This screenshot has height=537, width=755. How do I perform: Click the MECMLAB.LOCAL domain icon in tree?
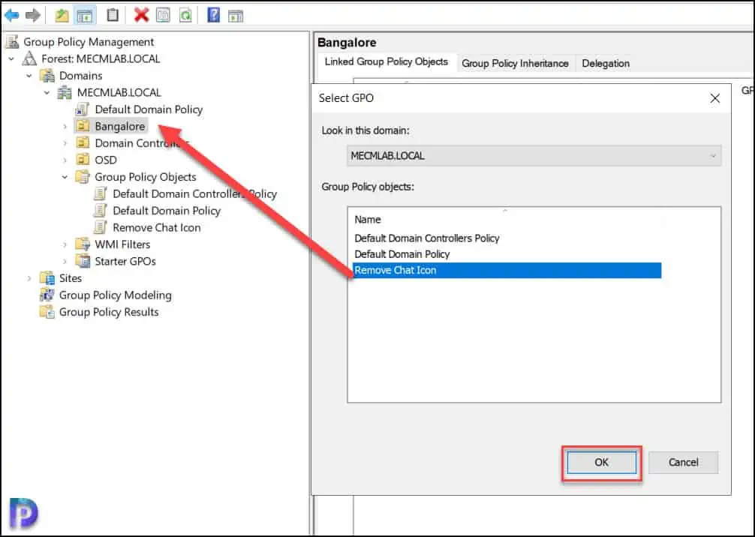pyautogui.click(x=65, y=92)
